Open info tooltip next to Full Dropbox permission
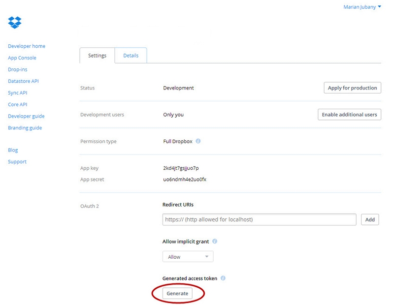Image resolution: width=394 pixels, height=305 pixels. point(198,141)
